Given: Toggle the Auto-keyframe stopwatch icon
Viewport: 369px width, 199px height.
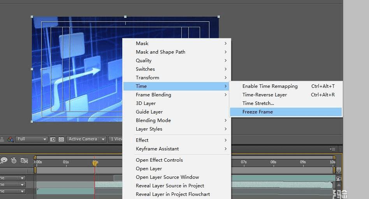Looking at the screenshot, I should coord(14,161).
